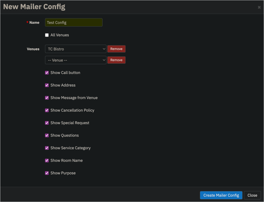Screen dimensions: 264x202
Task: Click the Show Purpose label text
Action: 63,173
